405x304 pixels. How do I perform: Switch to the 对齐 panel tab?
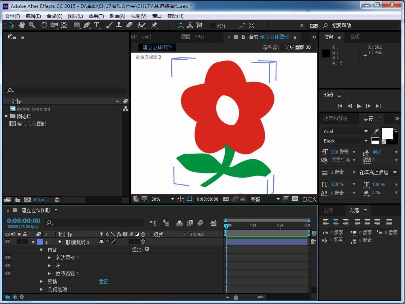click(329, 211)
